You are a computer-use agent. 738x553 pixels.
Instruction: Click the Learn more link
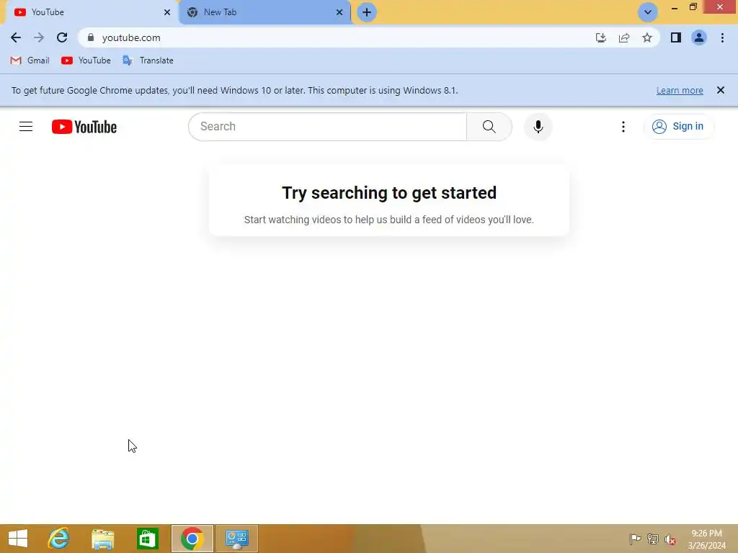[680, 90]
